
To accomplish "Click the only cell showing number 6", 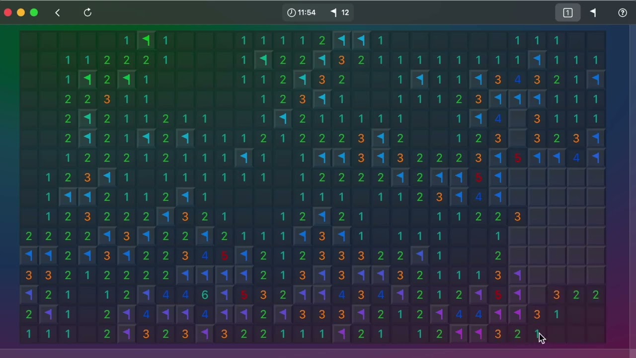I will click(x=205, y=295).
